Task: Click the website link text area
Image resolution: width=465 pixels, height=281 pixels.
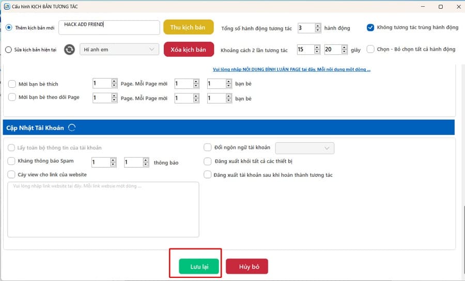Action: (x=103, y=209)
